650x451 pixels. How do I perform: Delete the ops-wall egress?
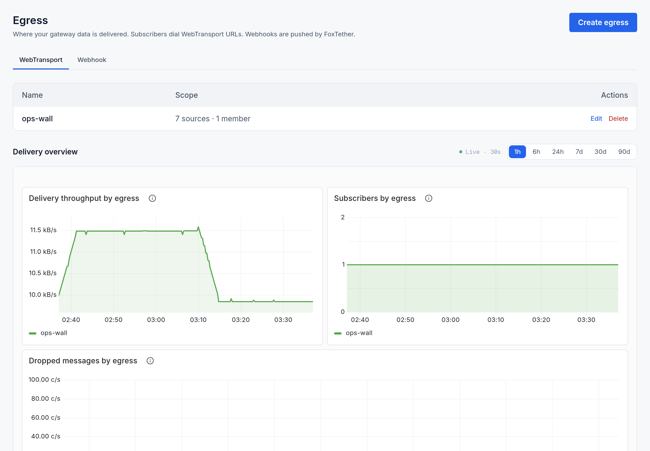pyautogui.click(x=618, y=119)
